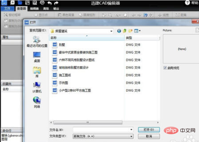Switch to the 高级 tab
Image resolution: width=199 pixels, height=142 pixels.
46,8
